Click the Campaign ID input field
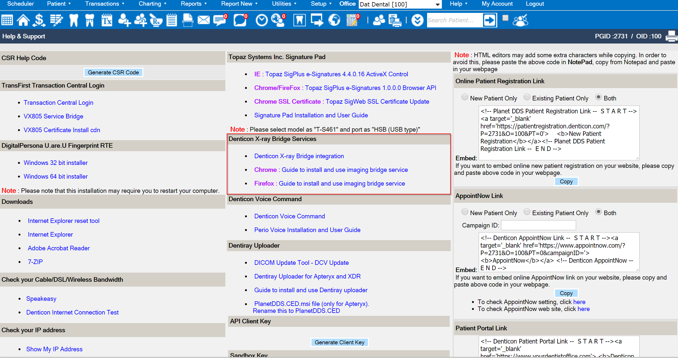 (538, 225)
